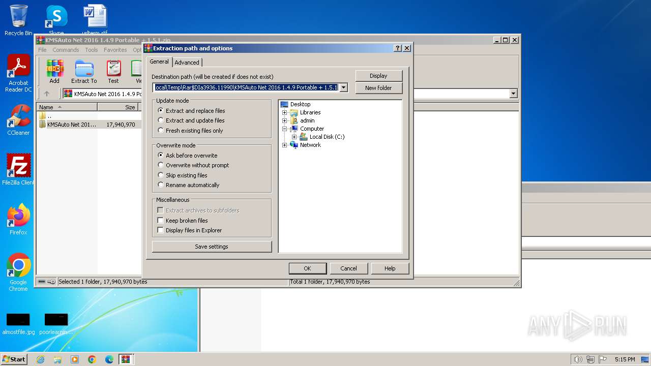Select the Google Chrome desktop icon
The image size is (651, 366).
point(18,272)
